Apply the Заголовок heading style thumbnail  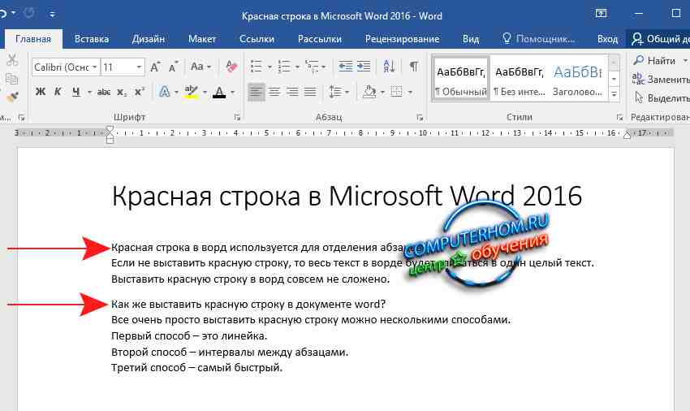[x=578, y=80]
